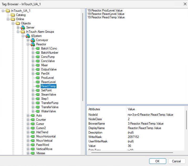Click the attributes panel vertical scrollbar
This screenshot has width=188, height=166.
tap(186, 120)
